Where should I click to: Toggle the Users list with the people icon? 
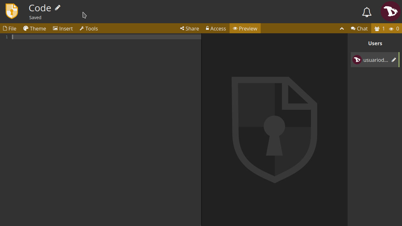pos(377,29)
